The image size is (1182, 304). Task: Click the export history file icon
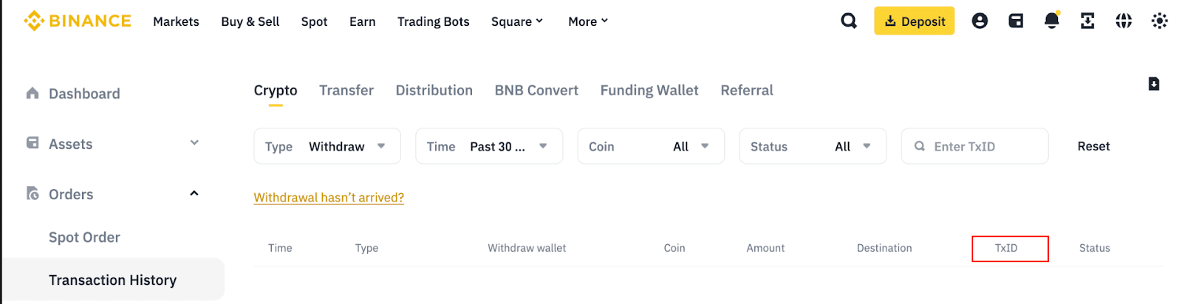point(1154,84)
